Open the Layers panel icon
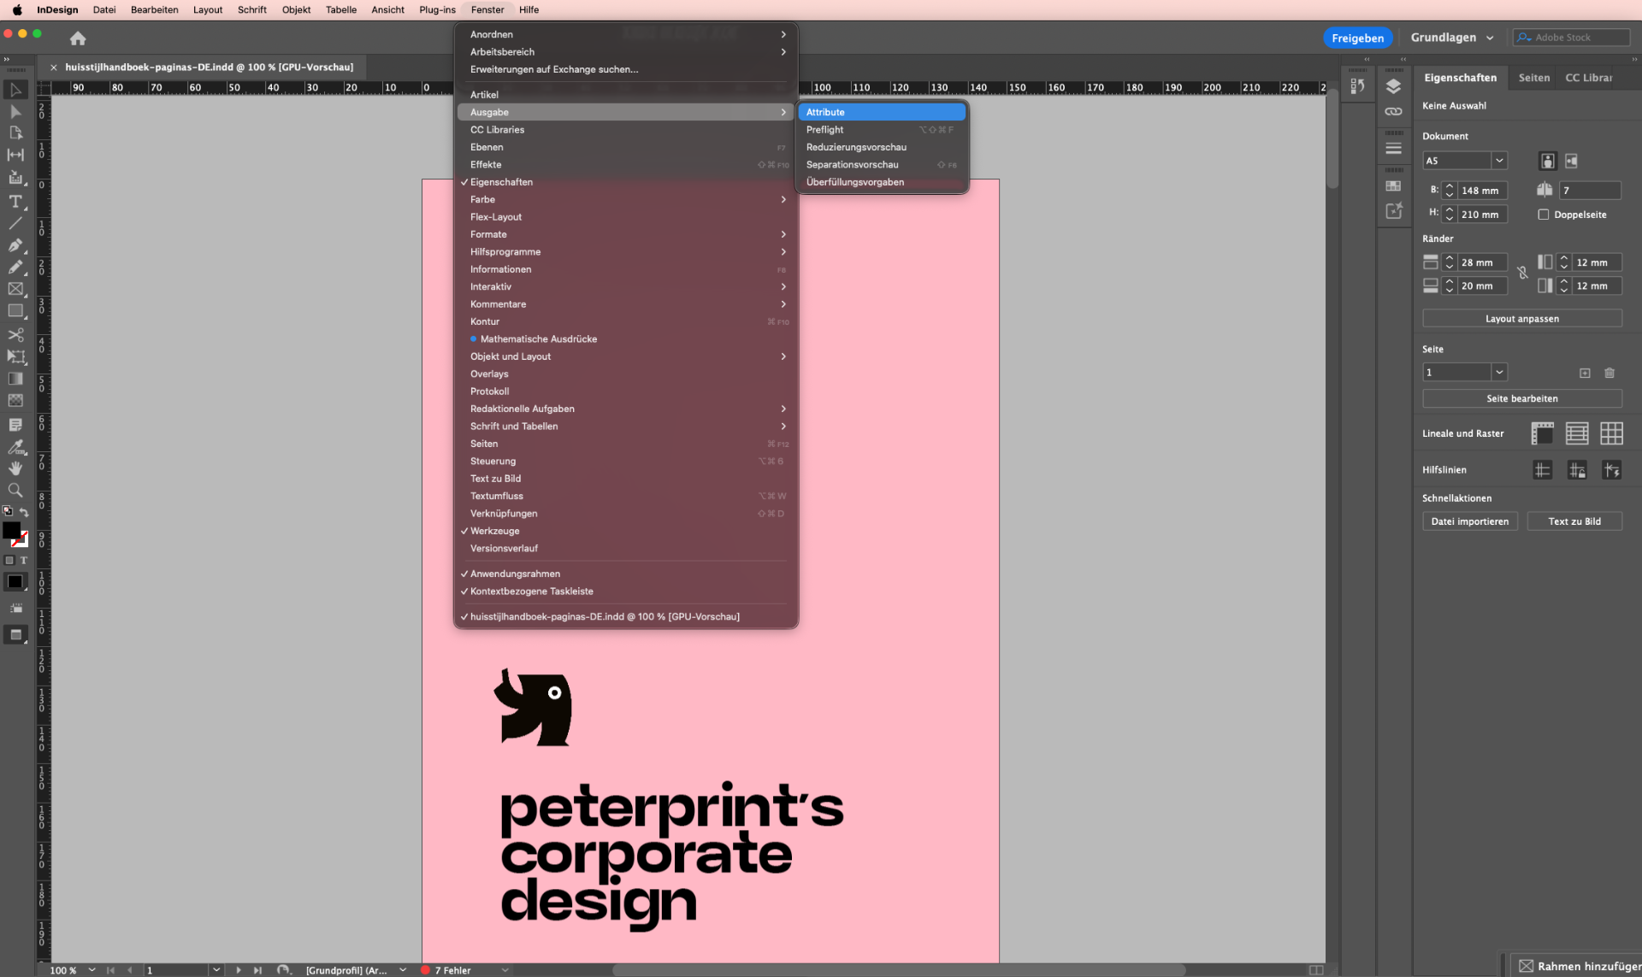 point(1393,86)
